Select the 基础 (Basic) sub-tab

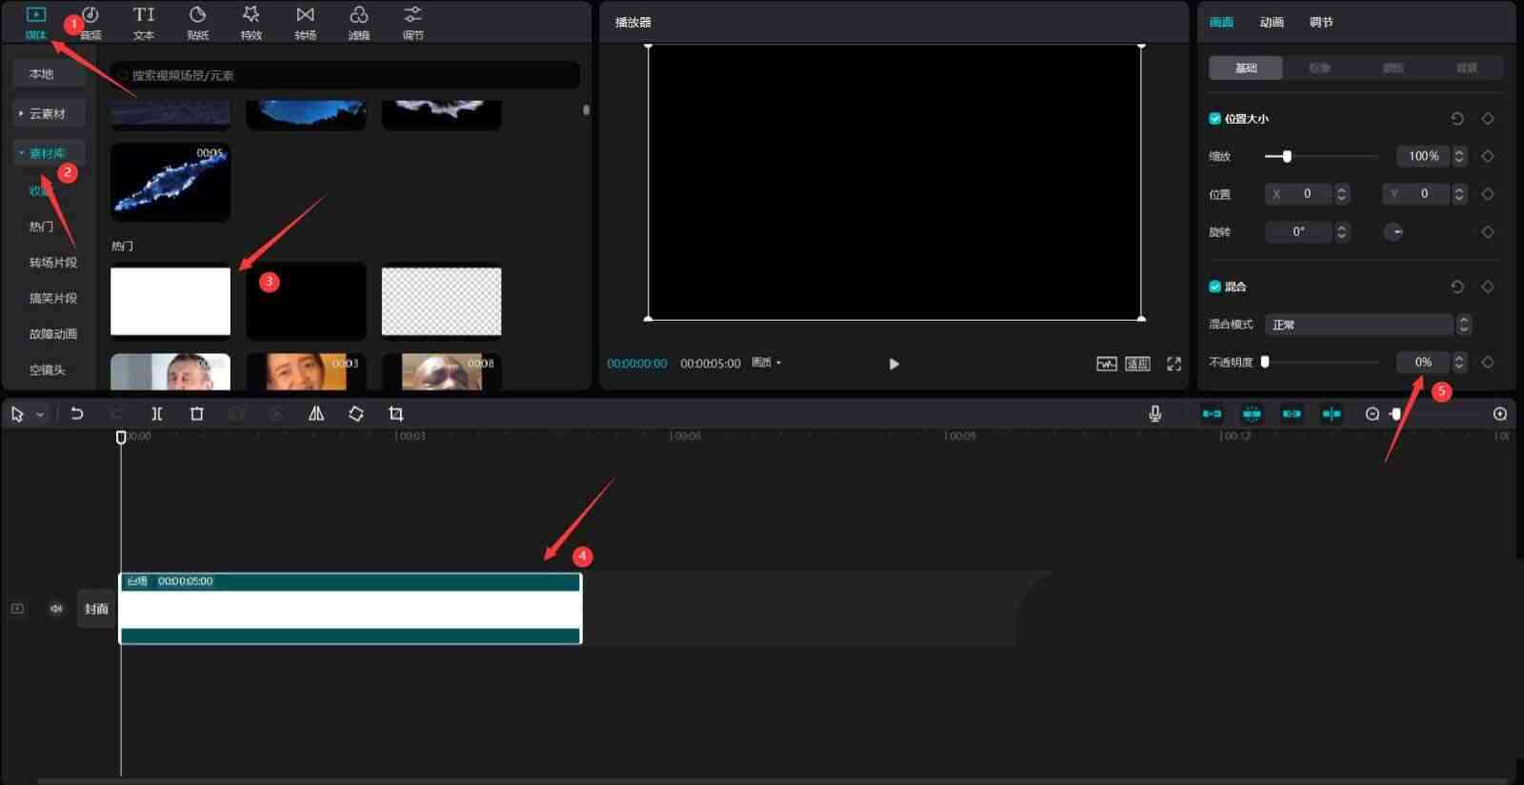[1246, 68]
